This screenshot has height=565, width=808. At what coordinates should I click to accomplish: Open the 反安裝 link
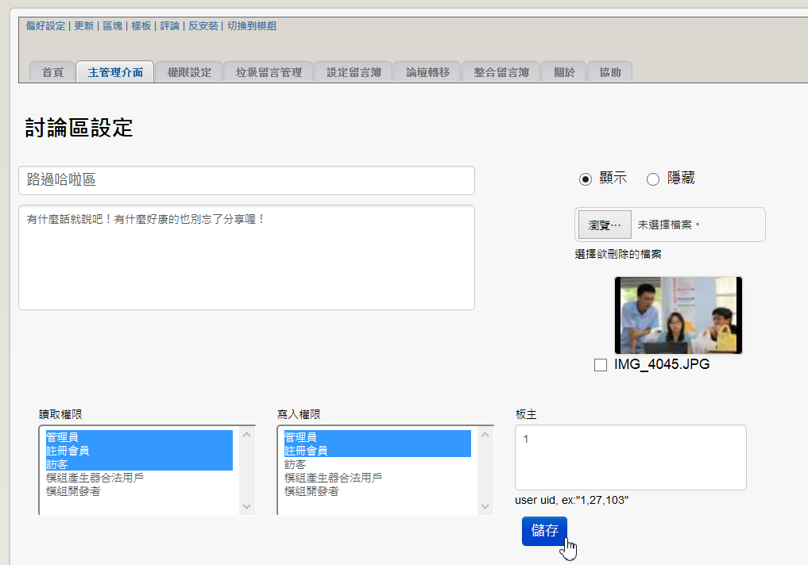coord(203,26)
